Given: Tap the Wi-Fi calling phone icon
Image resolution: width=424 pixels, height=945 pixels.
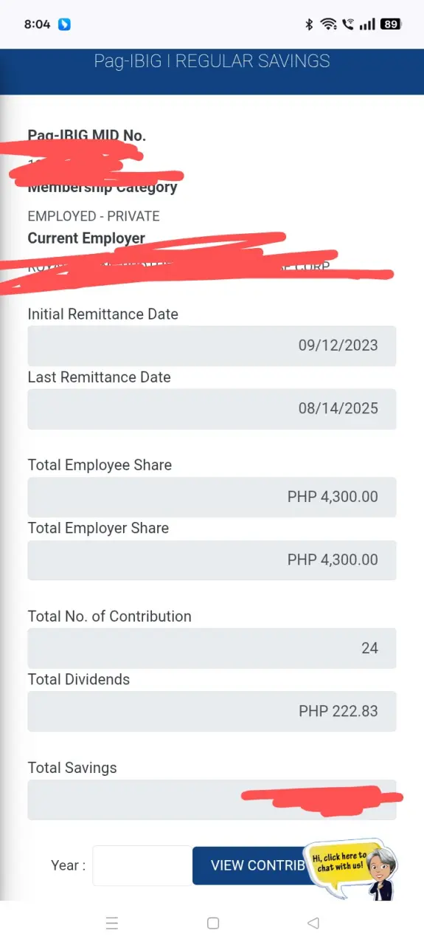Looking at the screenshot, I should pos(348,24).
